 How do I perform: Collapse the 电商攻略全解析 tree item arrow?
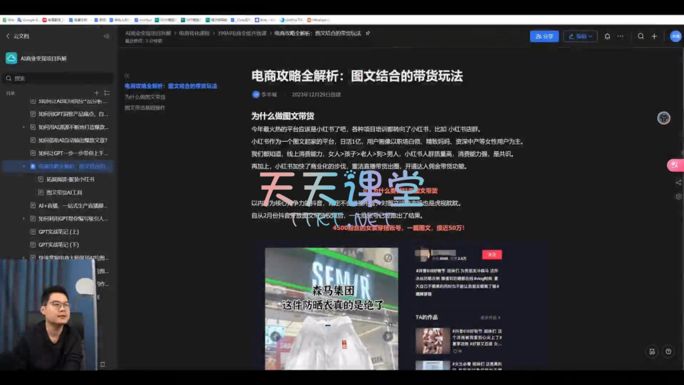click(x=24, y=166)
